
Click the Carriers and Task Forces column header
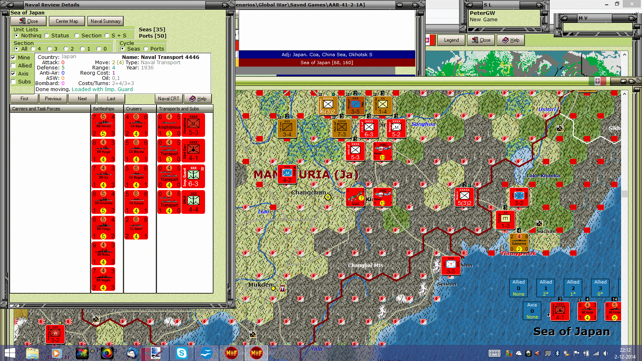[51, 109]
